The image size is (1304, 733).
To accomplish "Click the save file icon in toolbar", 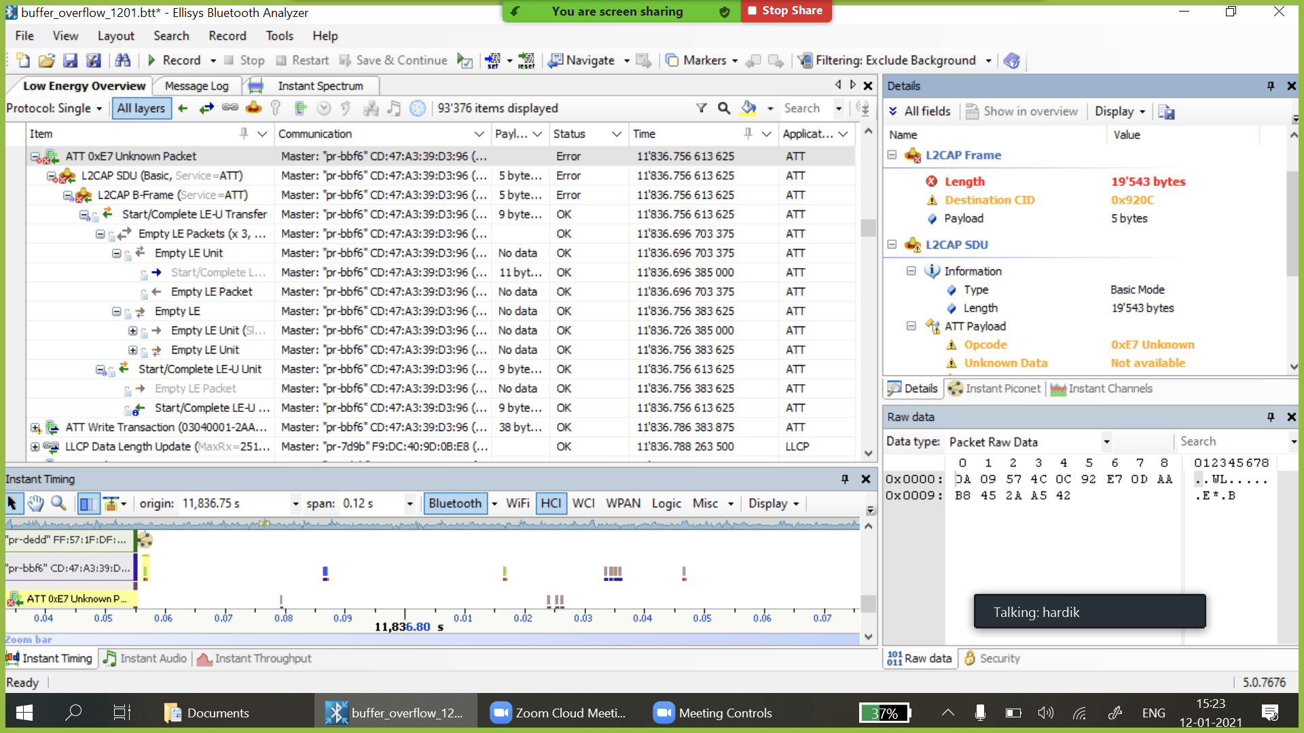I will tap(70, 60).
